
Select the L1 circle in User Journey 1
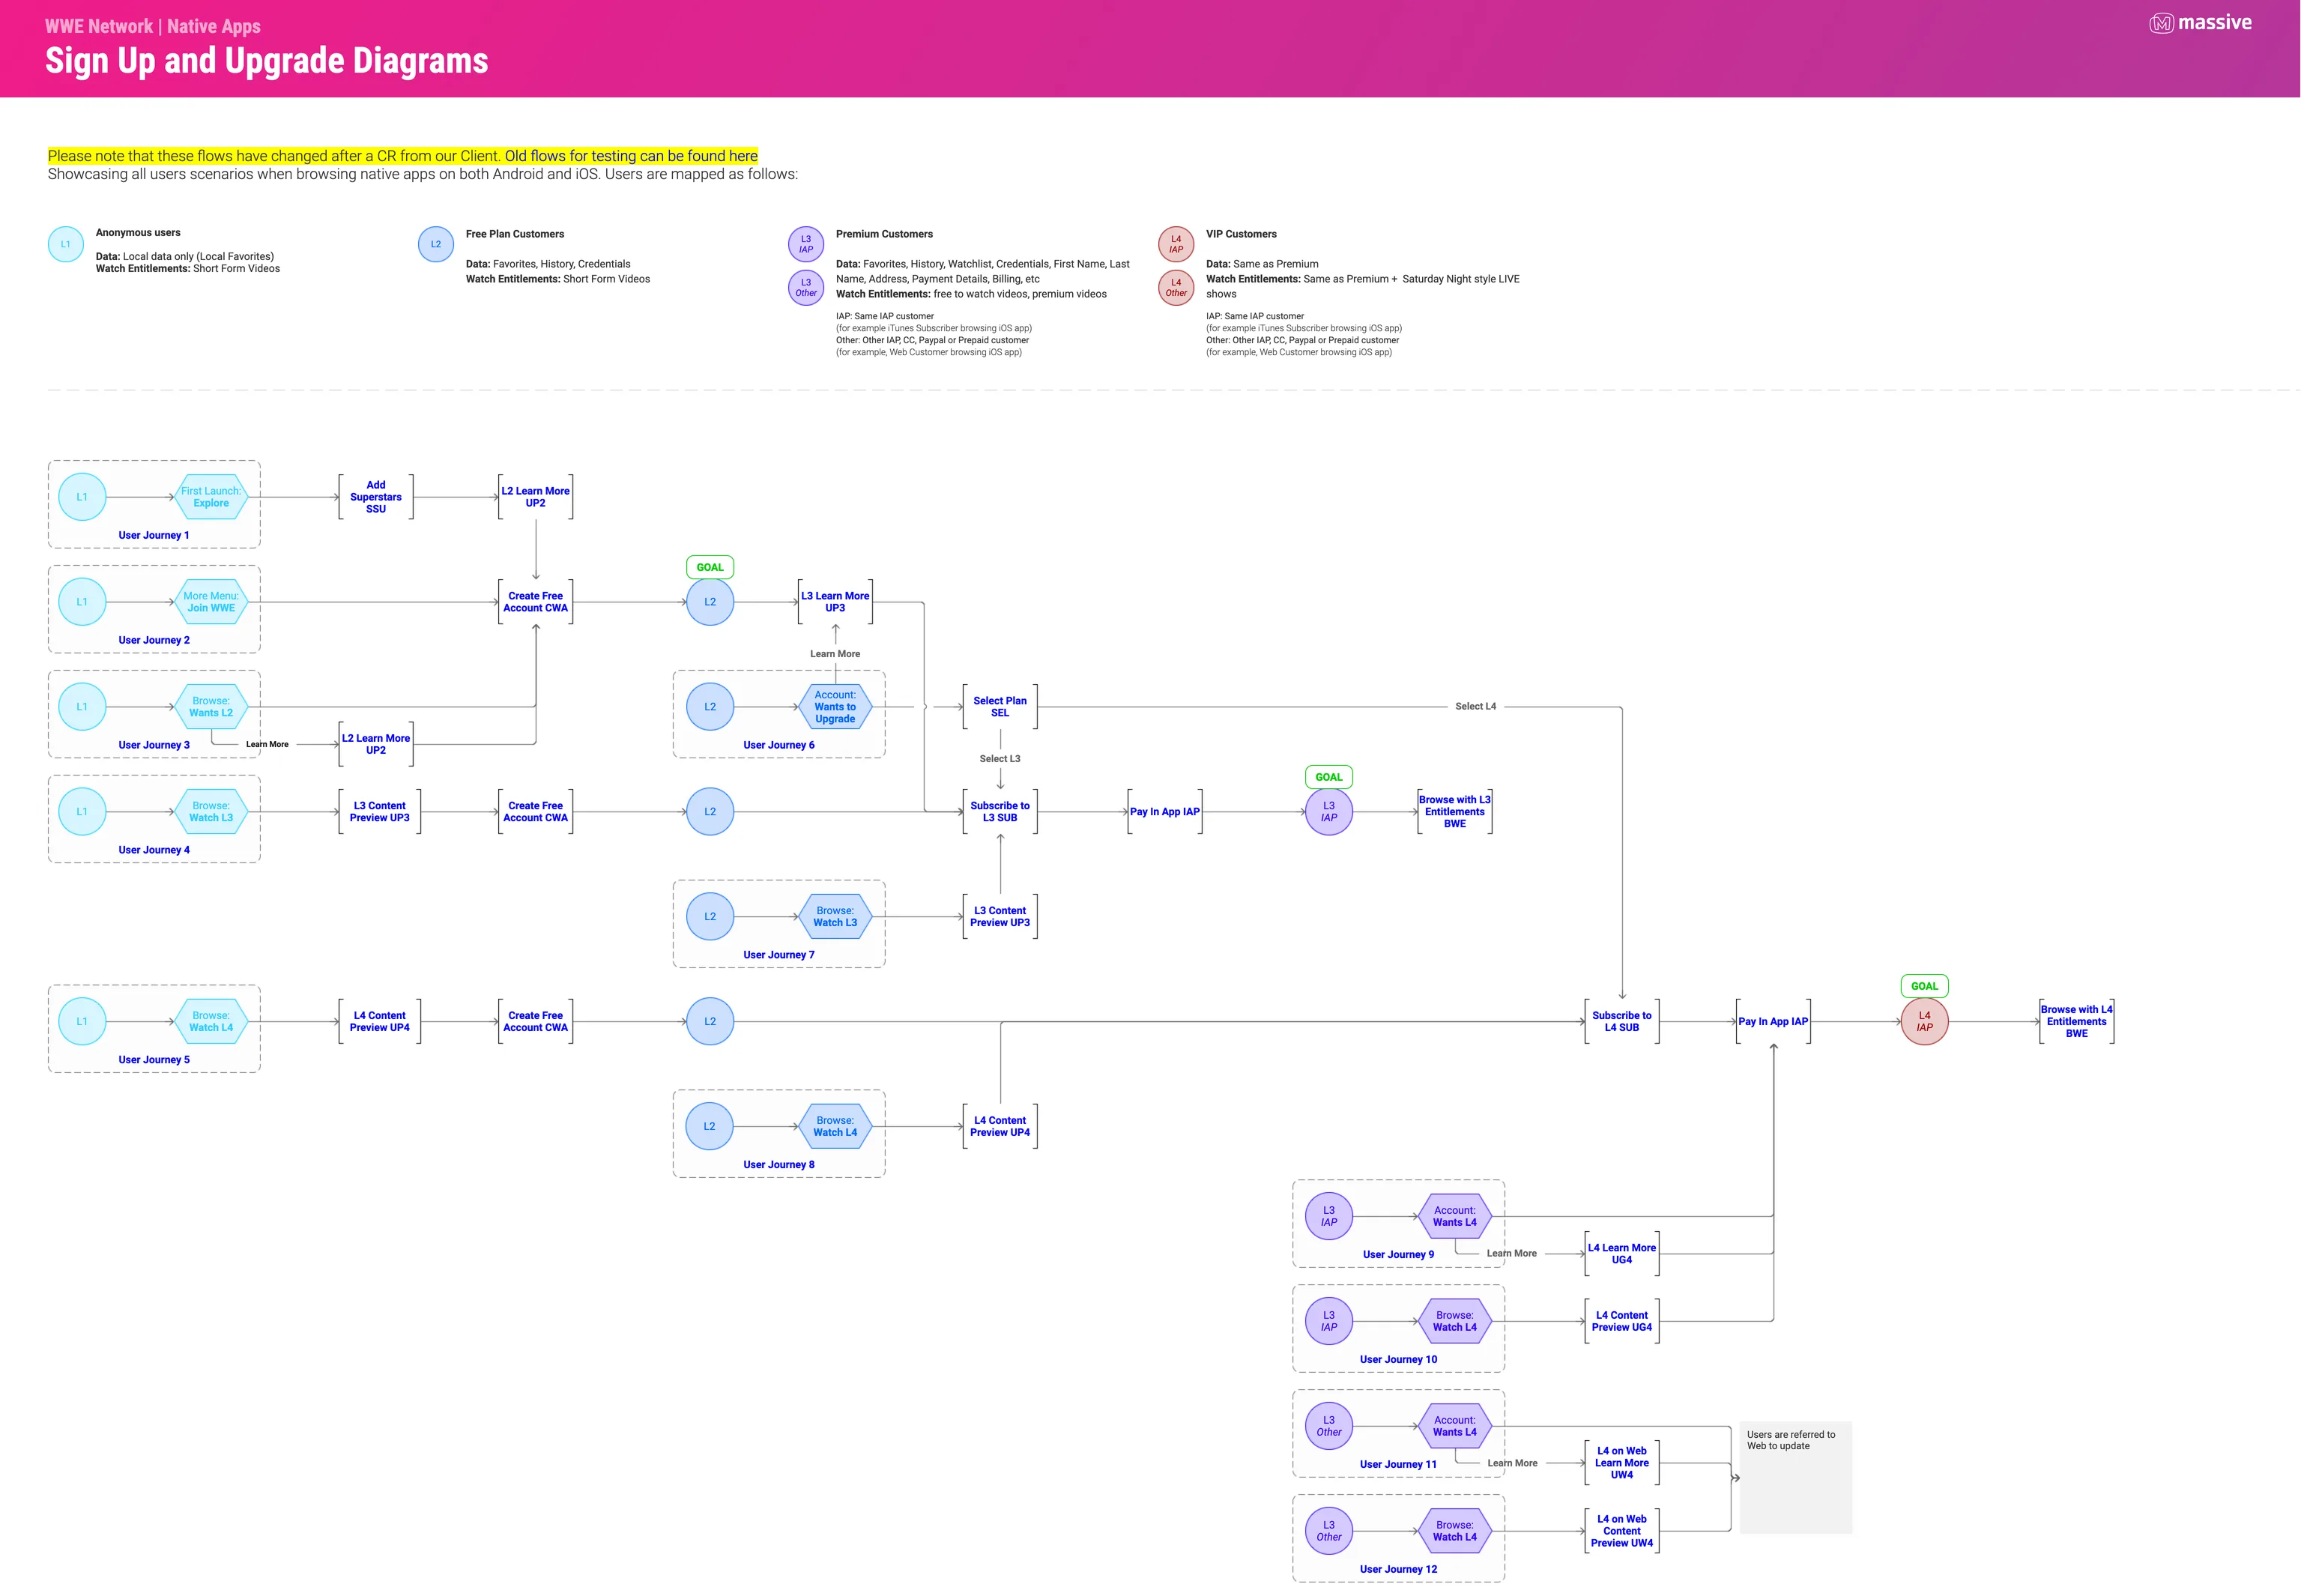tap(82, 497)
